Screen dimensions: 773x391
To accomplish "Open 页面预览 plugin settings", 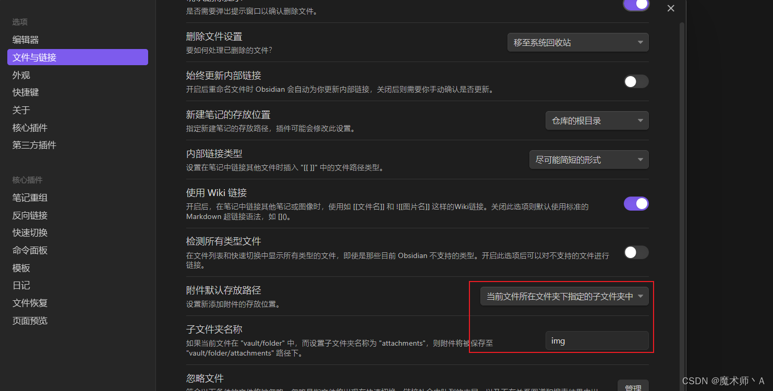I will click(x=30, y=321).
